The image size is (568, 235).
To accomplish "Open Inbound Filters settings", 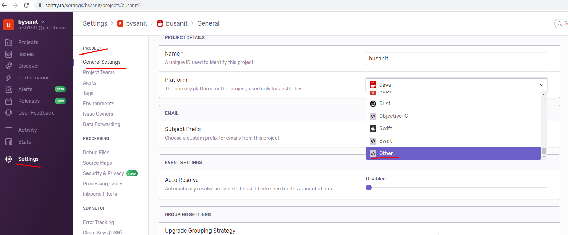I will click(x=100, y=194).
